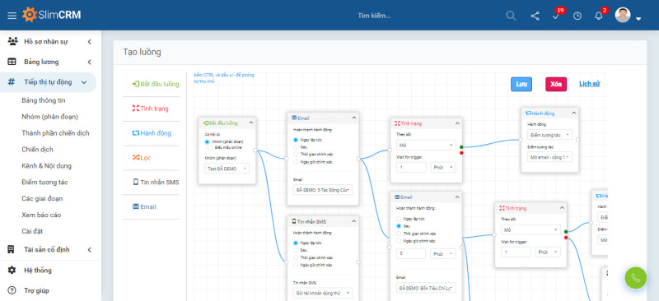
Task: Click the Tìm kiếm search field
Action: point(374,16)
